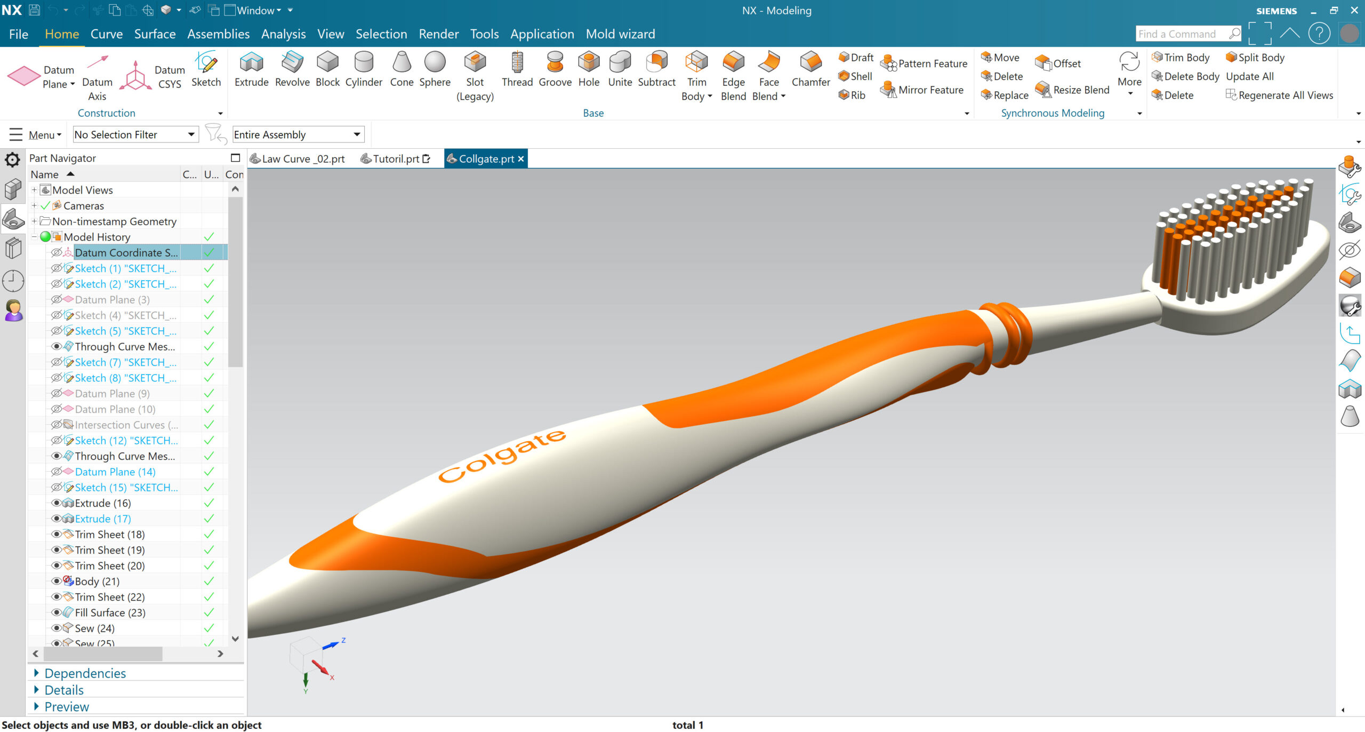This screenshot has height=732, width=1365.
Task: Open Assembly Navigator in left sidebar
Action: tap(13, 189)
